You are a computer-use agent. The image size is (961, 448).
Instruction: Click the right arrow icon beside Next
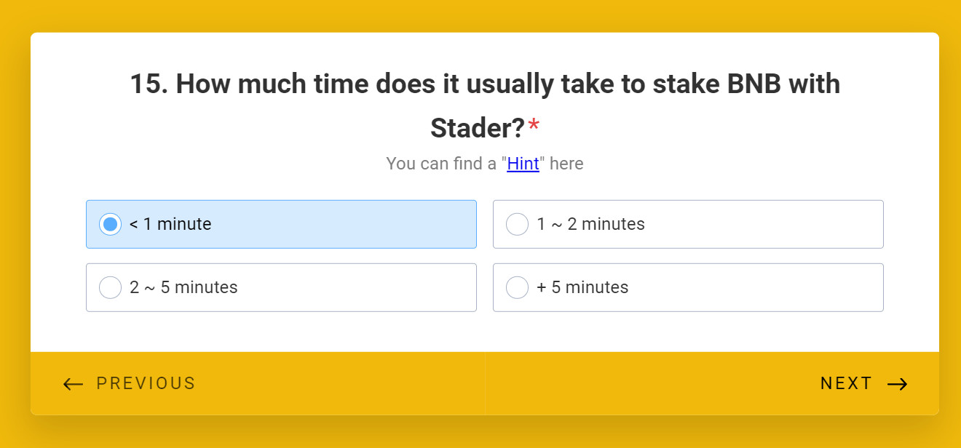[x=898, y=384]
